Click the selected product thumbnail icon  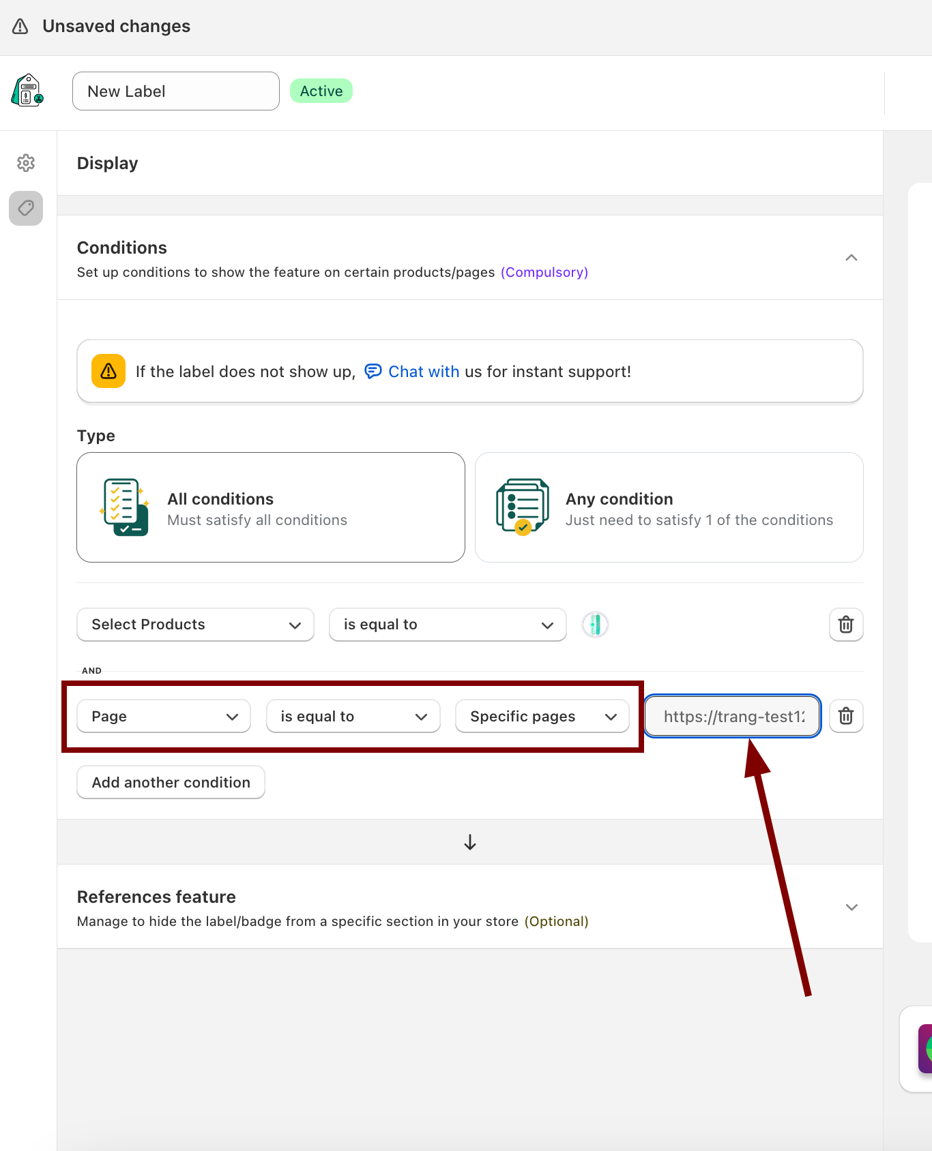(x=595, y=625)
